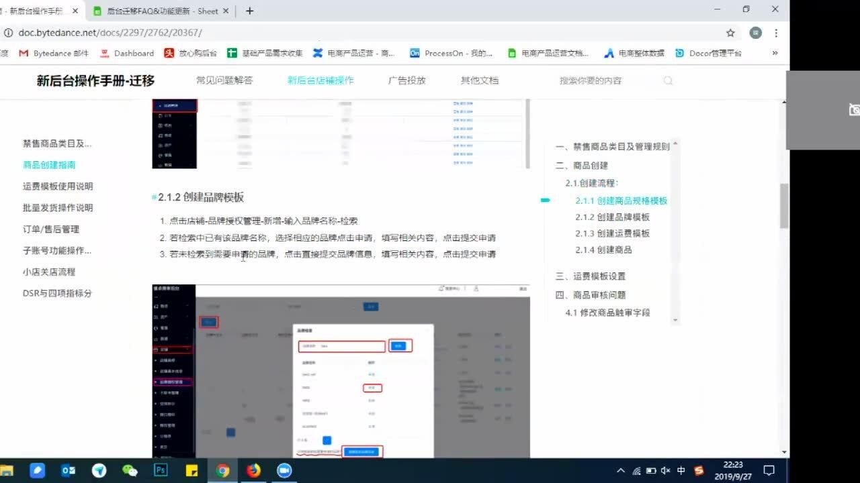Screen dimensions: 860x483
Task: Open the yellow Sticky Notes taskbar icon
Action: click(x=191, y=470)
